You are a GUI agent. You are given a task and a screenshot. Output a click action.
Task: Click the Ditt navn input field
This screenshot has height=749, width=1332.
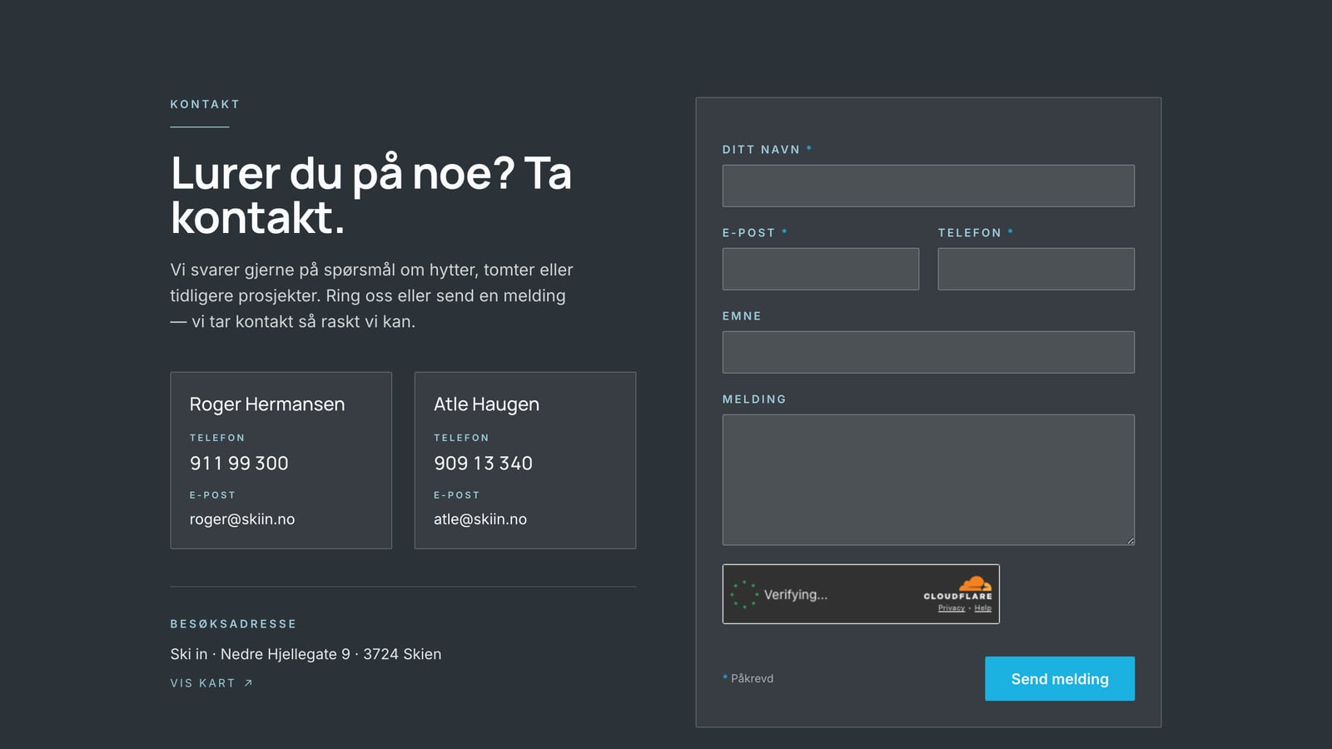(x=928, y=186)
